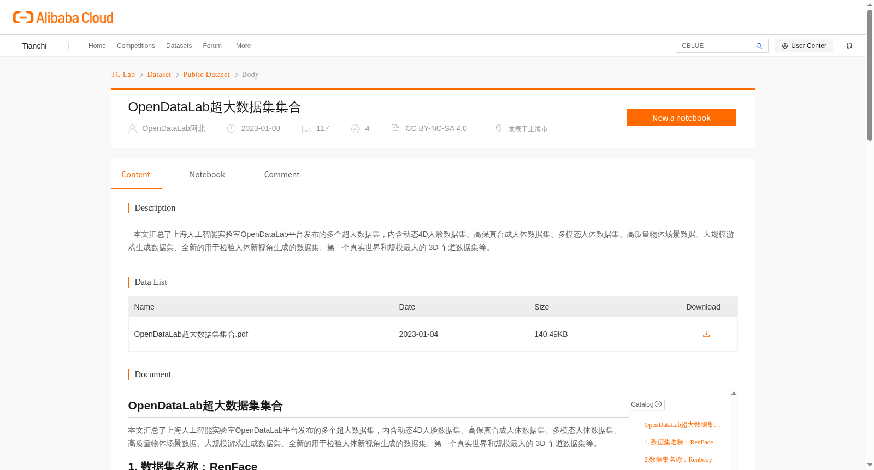Open the Datasets menu item
The height and width of the screenshot is (470, 874).
179,46
